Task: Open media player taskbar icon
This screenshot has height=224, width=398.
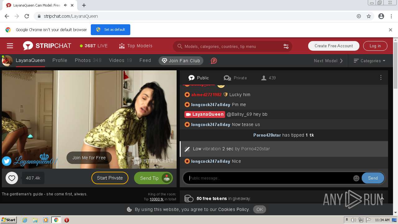Action: pos(46,220)
